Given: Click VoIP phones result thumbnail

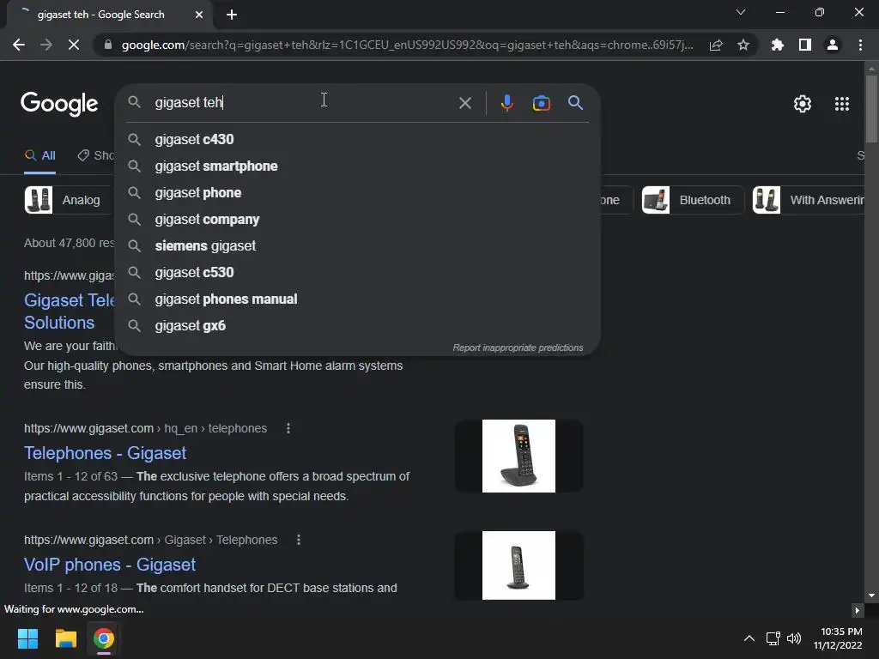Looking at the screenshot, I should [x=518, y=565].
